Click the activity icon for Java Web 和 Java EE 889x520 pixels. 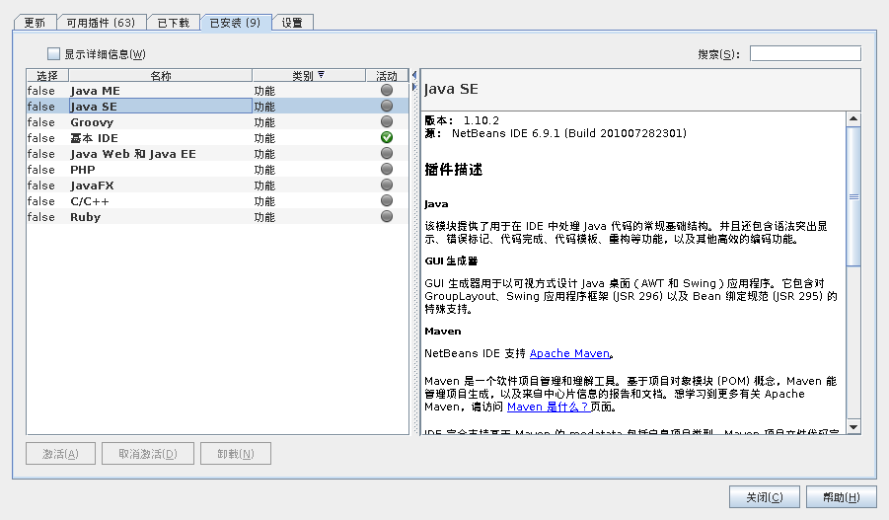pyautogui.click(x=387, y=153)
